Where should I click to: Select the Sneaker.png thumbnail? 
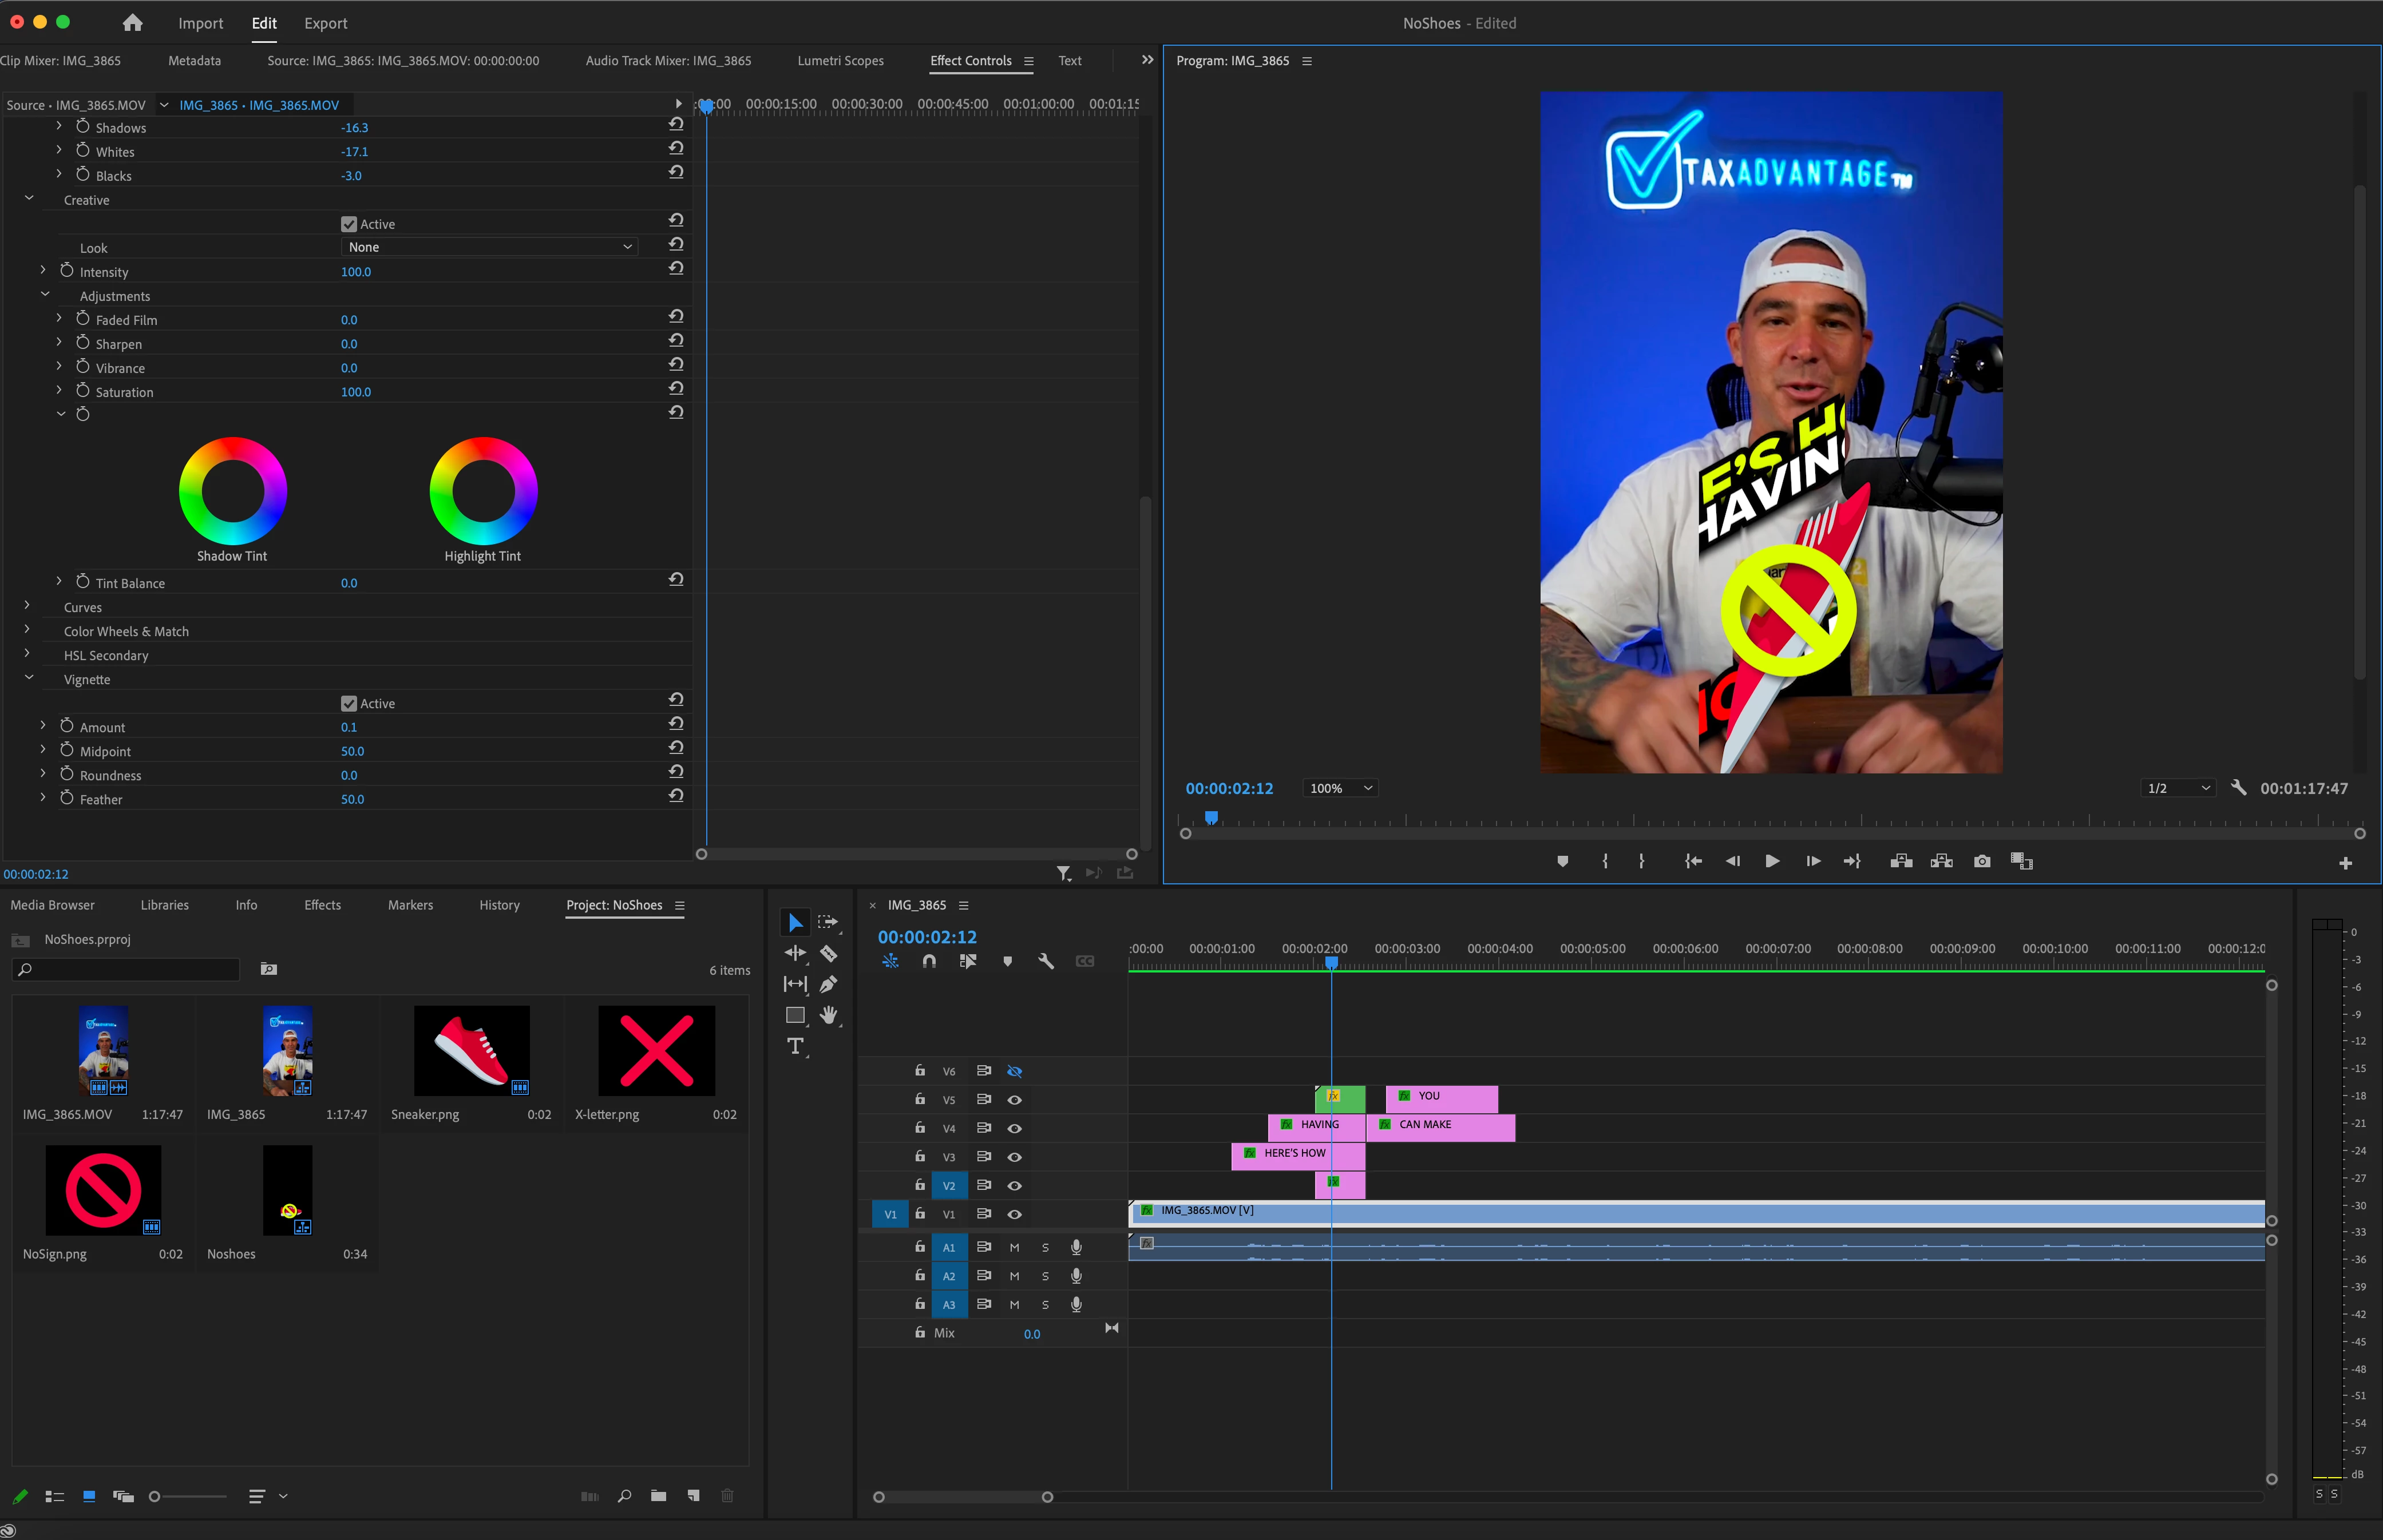[x=471, y=1051]
